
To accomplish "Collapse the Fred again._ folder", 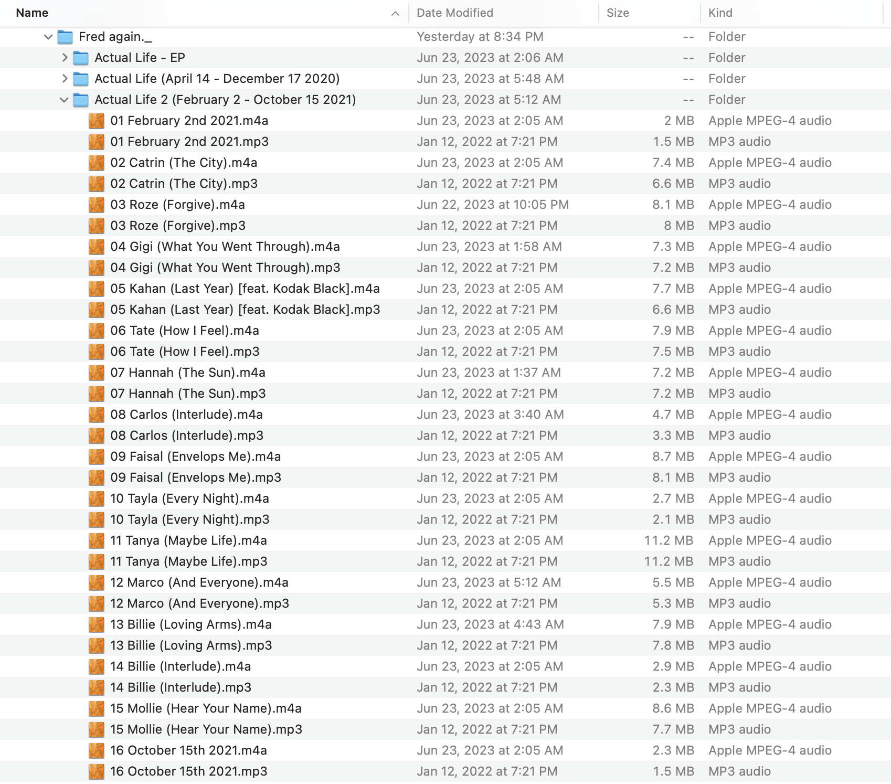I will coord(48,37).
